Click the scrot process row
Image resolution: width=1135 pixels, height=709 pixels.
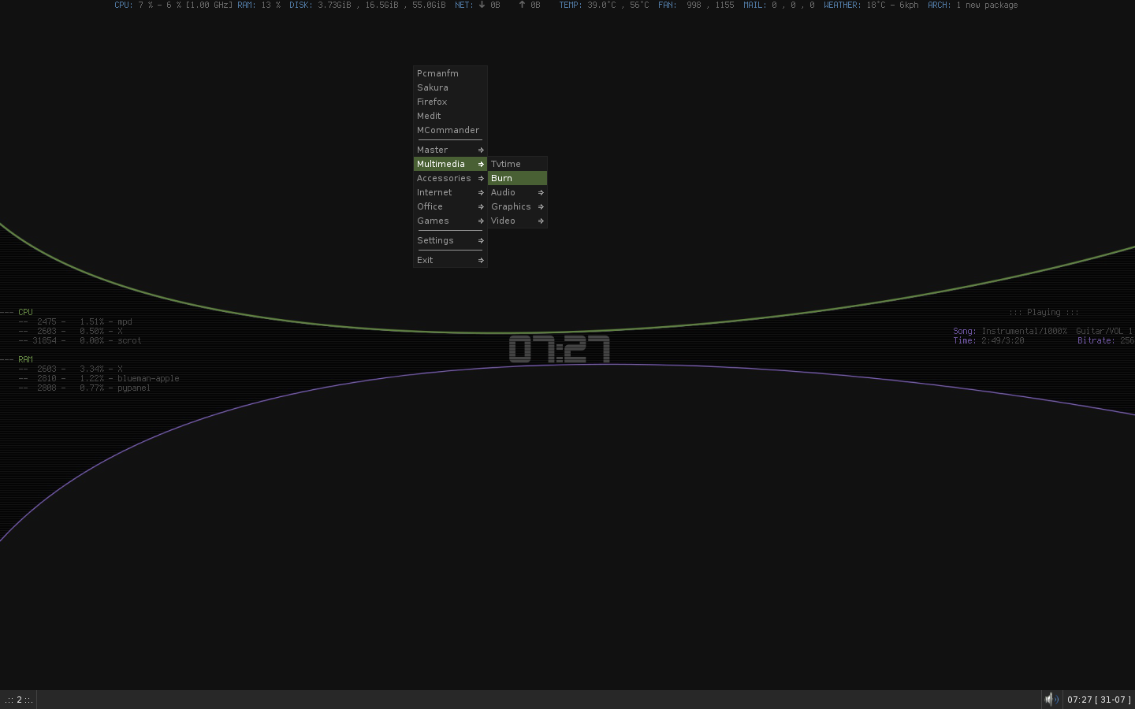pyautogui.click(x=80, y=340)
